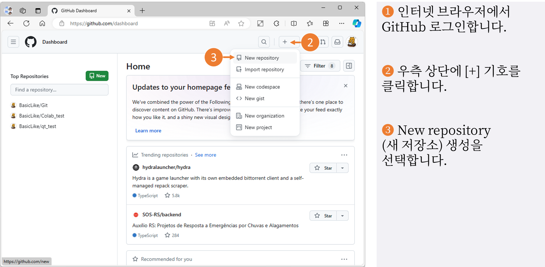
Task: Select Import repository from menu
Action: [265, 69]
